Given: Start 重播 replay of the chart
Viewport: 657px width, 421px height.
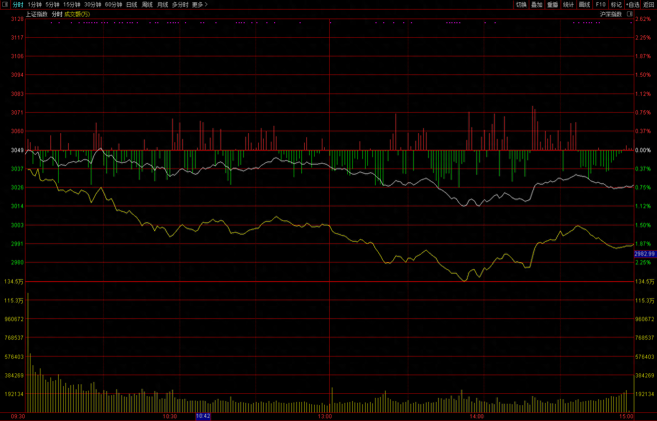Looking at the screenshot, I should point(553,5).
